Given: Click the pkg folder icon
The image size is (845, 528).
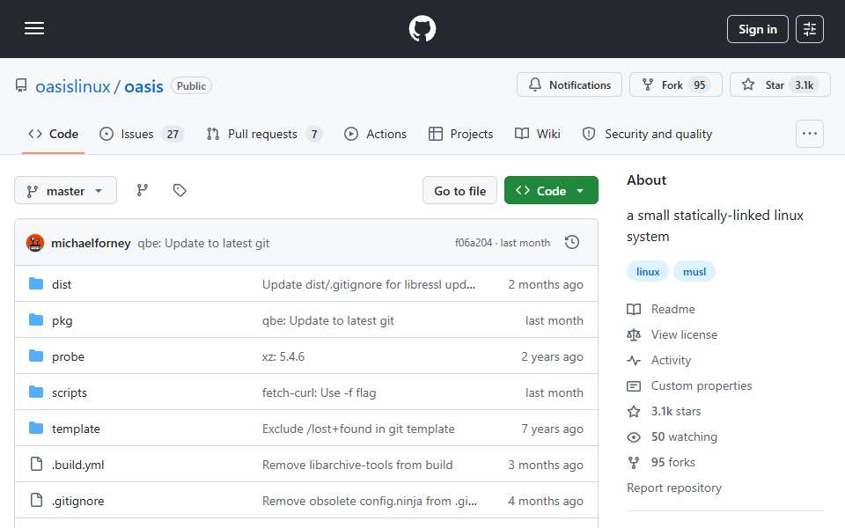Looking at the screenshot, I should (x=36, y=319).
